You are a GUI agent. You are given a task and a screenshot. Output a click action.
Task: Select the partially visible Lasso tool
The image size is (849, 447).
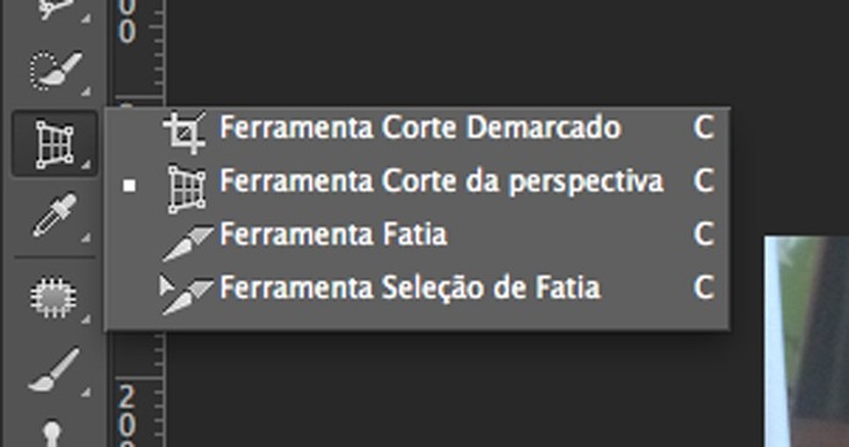click(x=53, y=9)
